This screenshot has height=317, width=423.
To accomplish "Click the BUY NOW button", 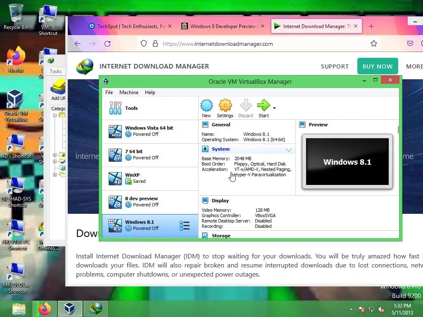I will click(378, 66).
